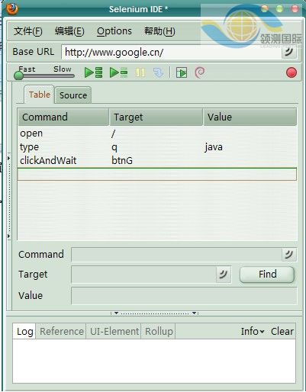
Task: Toggle the red Record button
Action: pyautogui.click(x=292, y=72)
